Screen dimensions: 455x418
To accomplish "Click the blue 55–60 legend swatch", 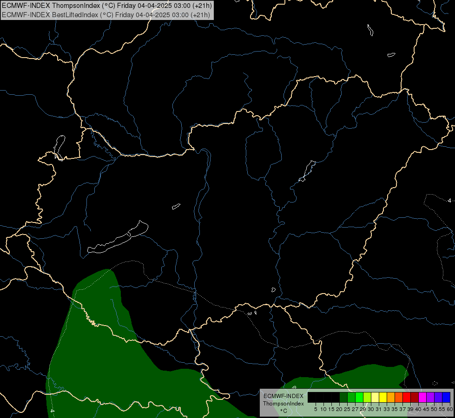I will [446, 398].
